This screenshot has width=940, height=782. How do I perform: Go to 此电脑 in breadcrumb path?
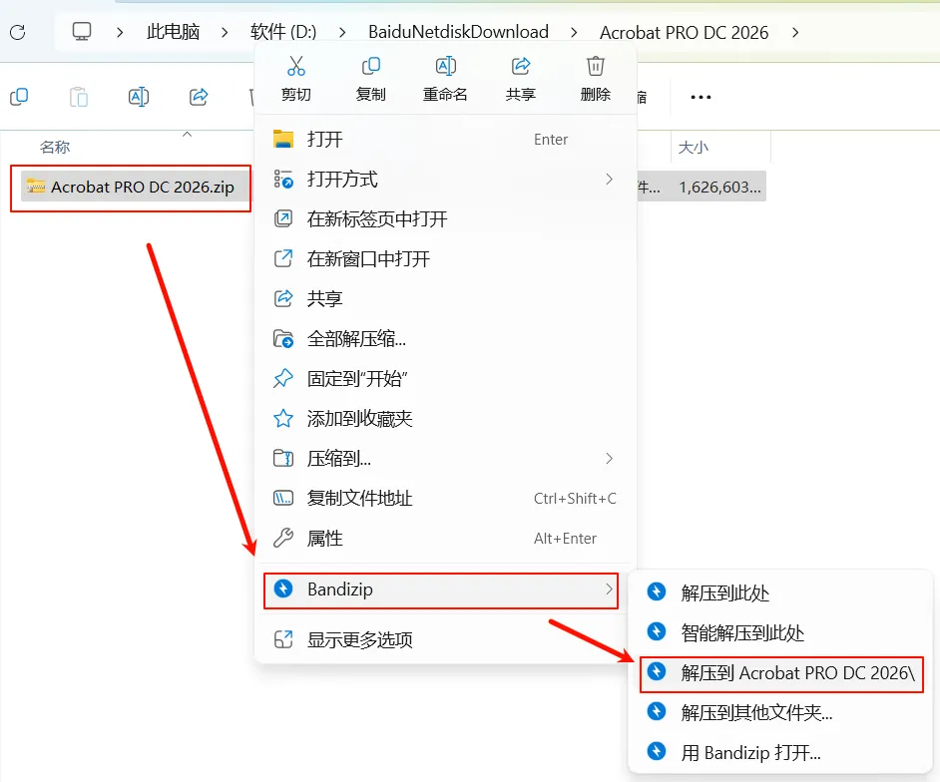(x=173, y=32)
